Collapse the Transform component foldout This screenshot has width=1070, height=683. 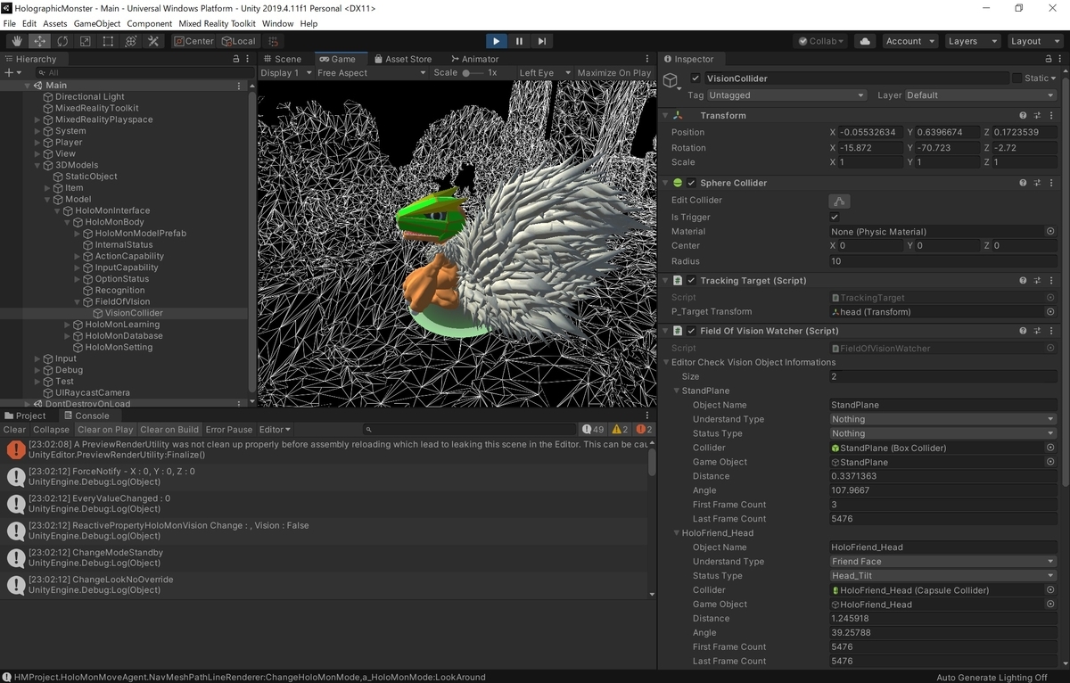tap(665, 116)
